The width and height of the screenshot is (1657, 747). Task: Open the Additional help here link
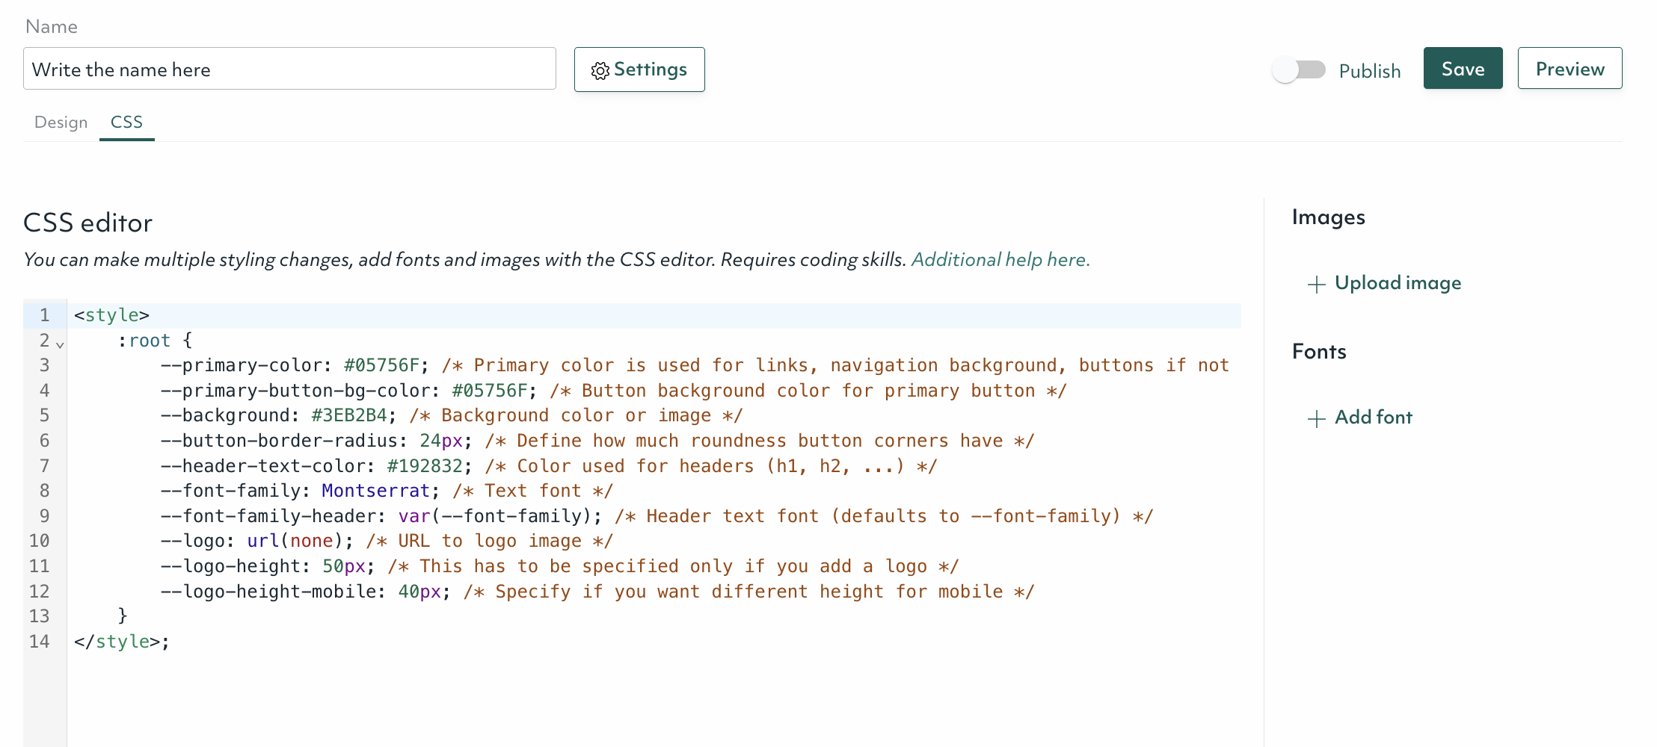(x=1000, y=259)
